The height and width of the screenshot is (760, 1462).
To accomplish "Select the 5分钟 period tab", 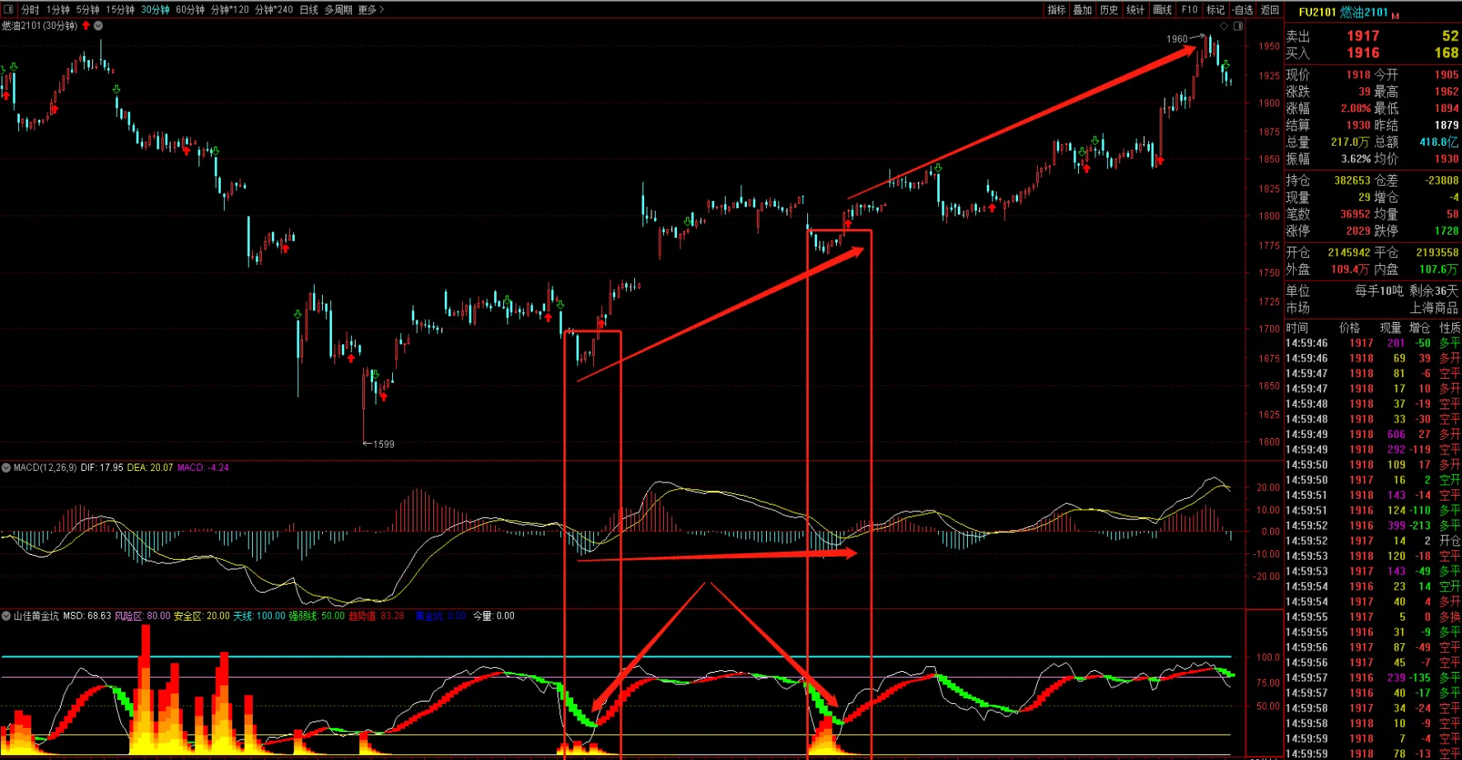I will click(x=87, y=10).
